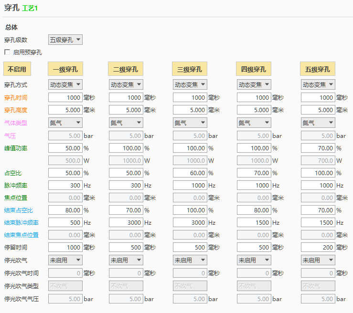Enable the 启用预穿孔 checkbox

point(7,52)
